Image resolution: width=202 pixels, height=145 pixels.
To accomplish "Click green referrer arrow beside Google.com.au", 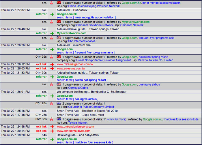I will 52,139.
